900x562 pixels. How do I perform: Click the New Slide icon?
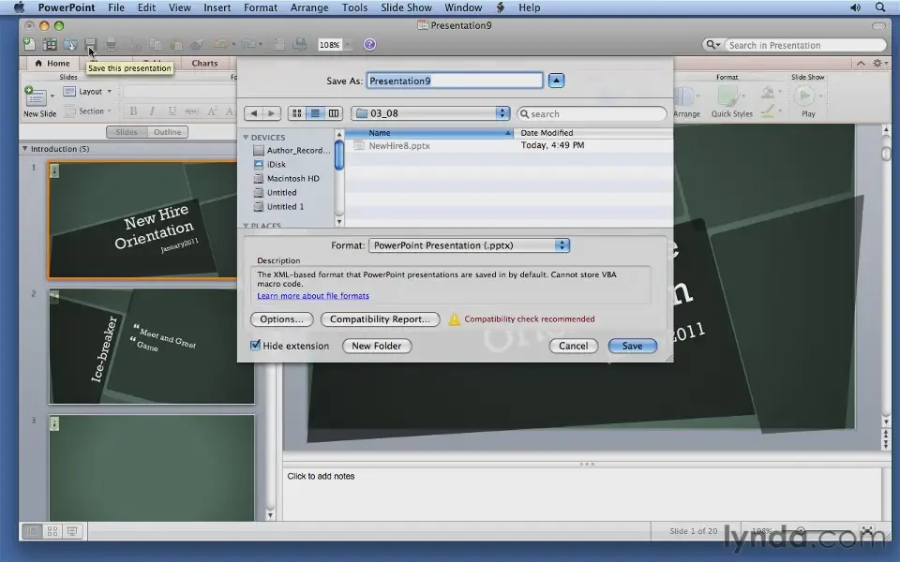tap(35, 96)
